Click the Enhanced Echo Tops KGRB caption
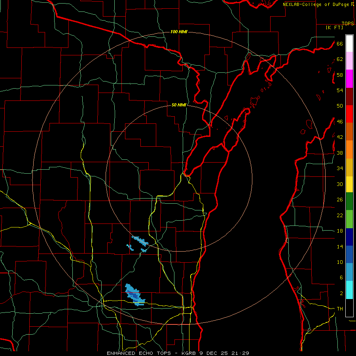 (x=178, y=353)
